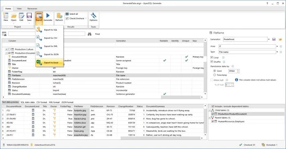Open a project with the Open icon
Viewport: 286px width, 149px height.
[x=13, y=16]
